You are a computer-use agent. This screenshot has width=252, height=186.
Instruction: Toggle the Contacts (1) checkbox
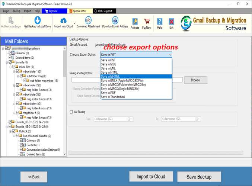click(21, 145)
